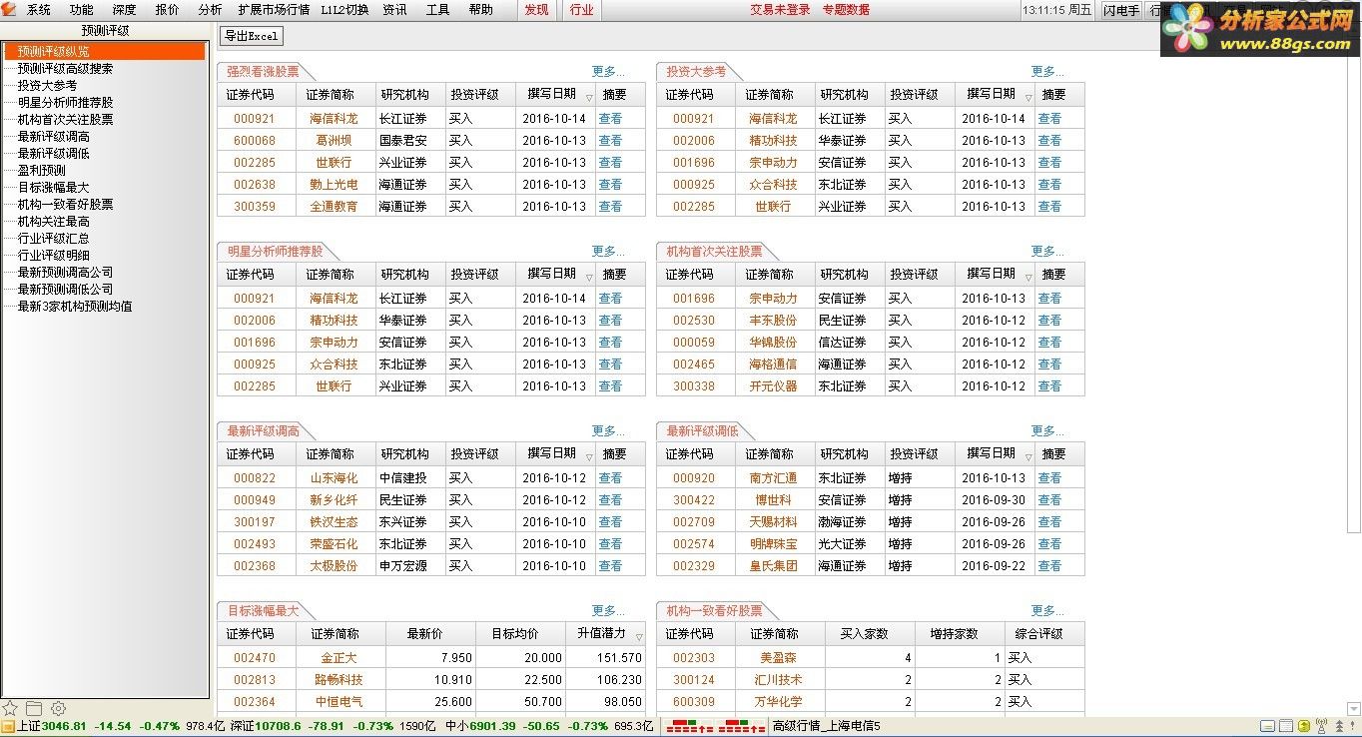Select 行业评级汇总 in the sidebar
The width and height of the screenshot is (1362, 737).
point(53,239)
